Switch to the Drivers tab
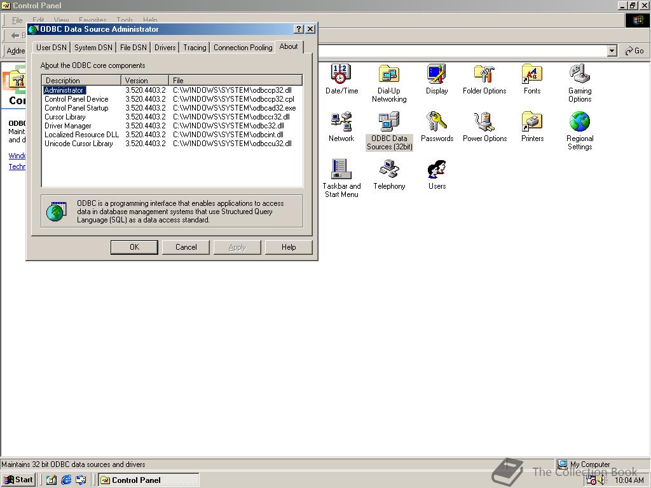Screen dimensions: 651x488 point(165,48)
